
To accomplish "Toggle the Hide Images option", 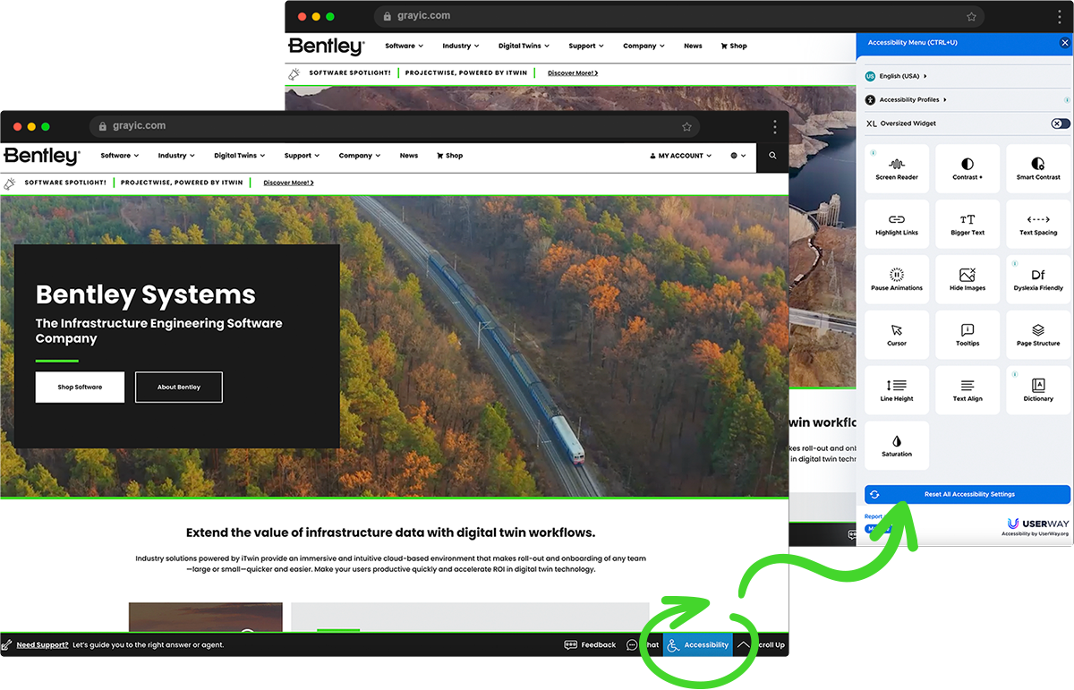I will 967,279.
